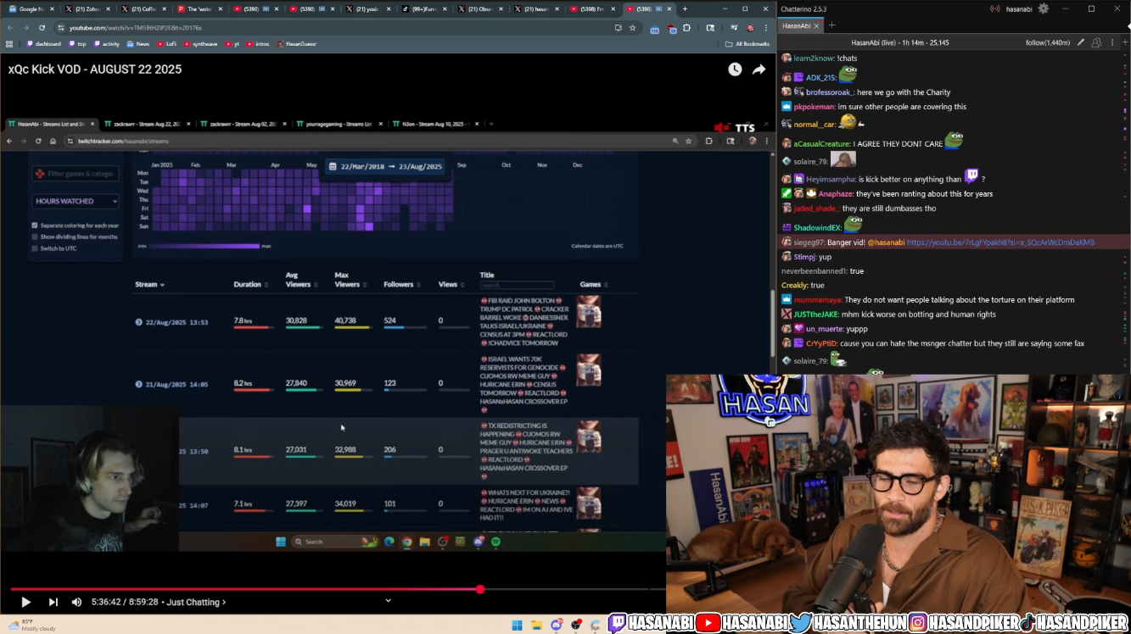Click the Chatterino live broadcast icon
The height and width of the screenshot is (634, 1131).
[995, 9]
